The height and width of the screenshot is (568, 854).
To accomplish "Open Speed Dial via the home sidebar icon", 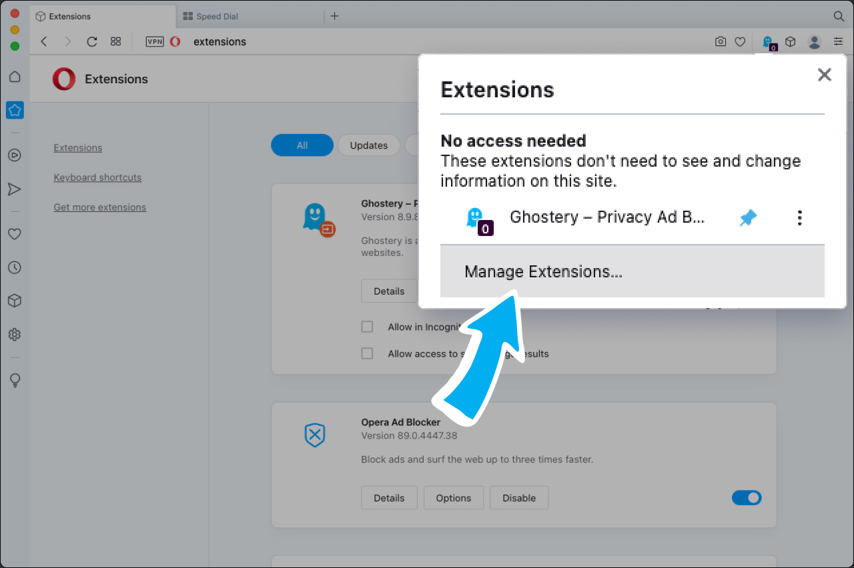I will pos(15,77).
